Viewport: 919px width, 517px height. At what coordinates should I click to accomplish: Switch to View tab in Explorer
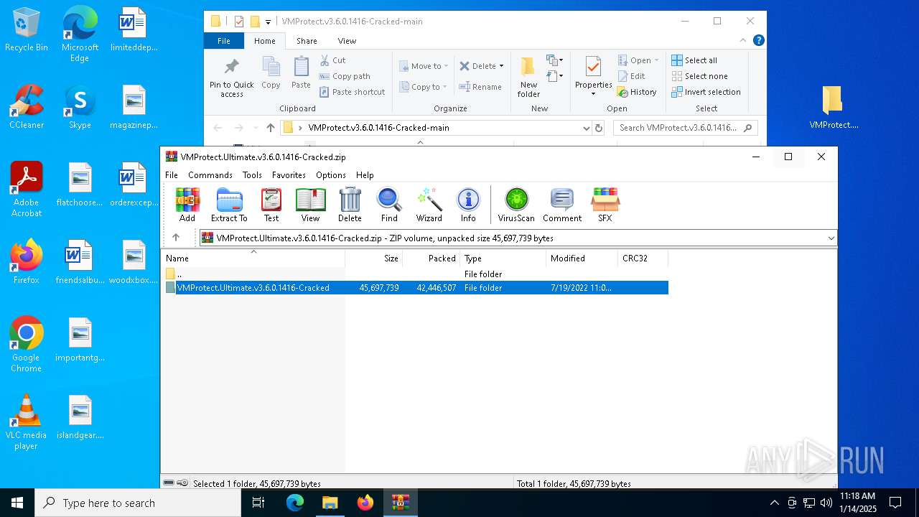[347, 41]
